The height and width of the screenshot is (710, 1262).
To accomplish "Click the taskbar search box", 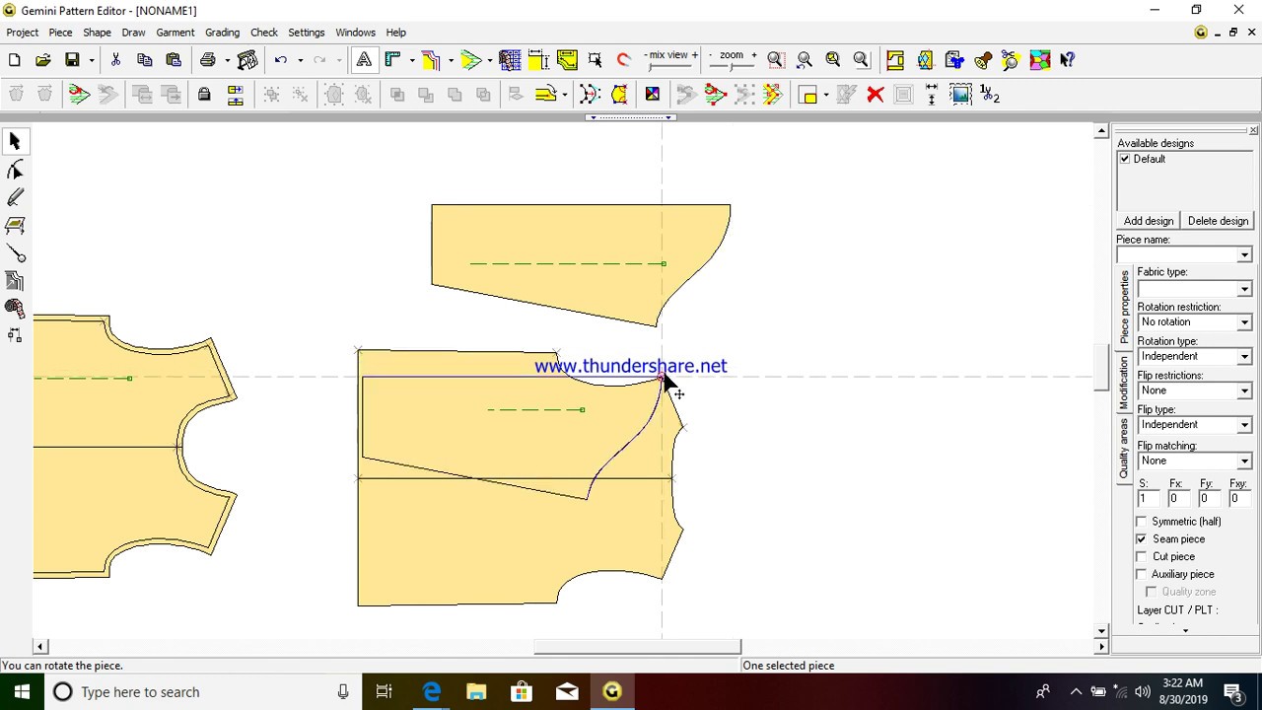I will tap(202, 692).
